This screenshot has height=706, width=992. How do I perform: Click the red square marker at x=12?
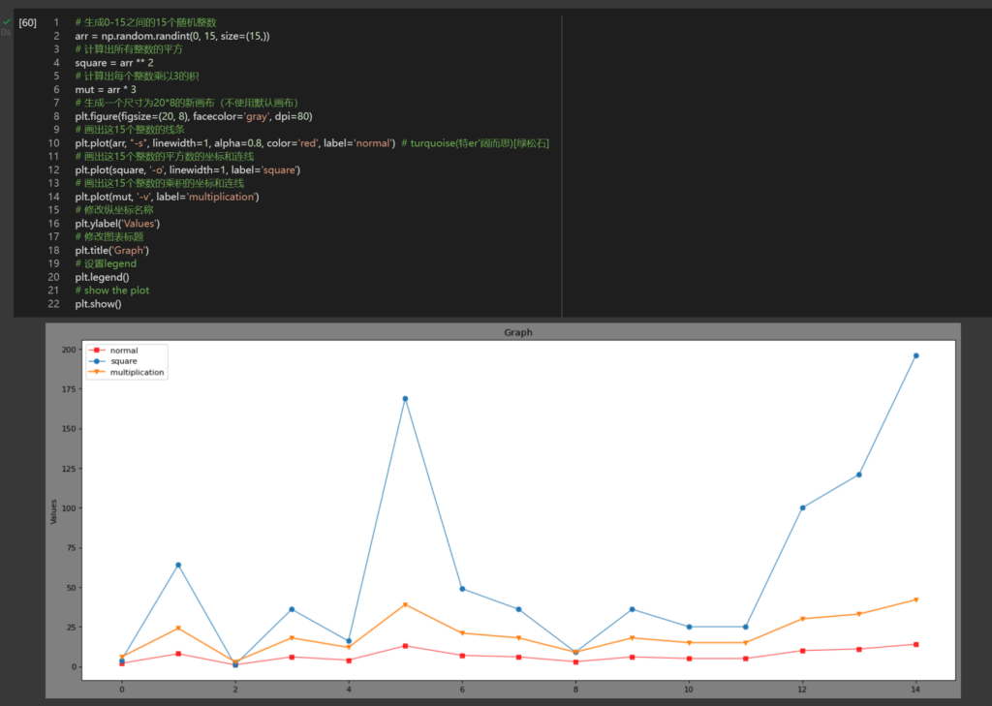coord(802,651)
